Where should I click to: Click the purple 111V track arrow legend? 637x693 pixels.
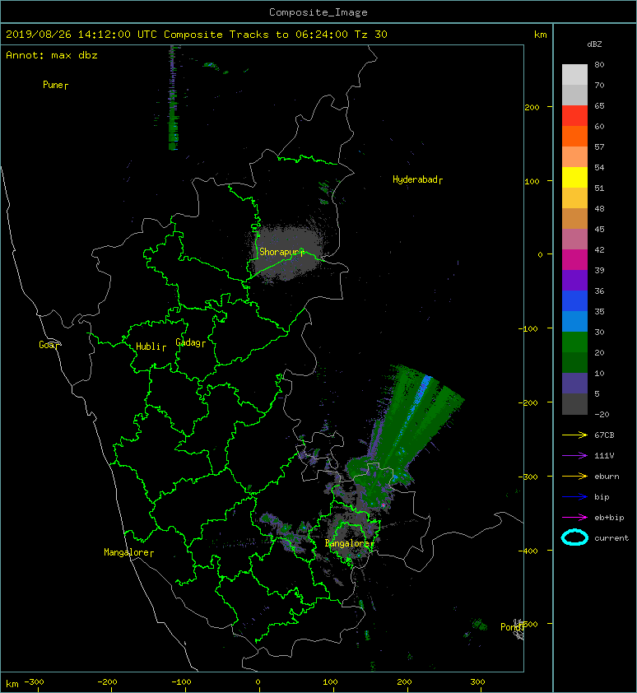tap(574, 456)
